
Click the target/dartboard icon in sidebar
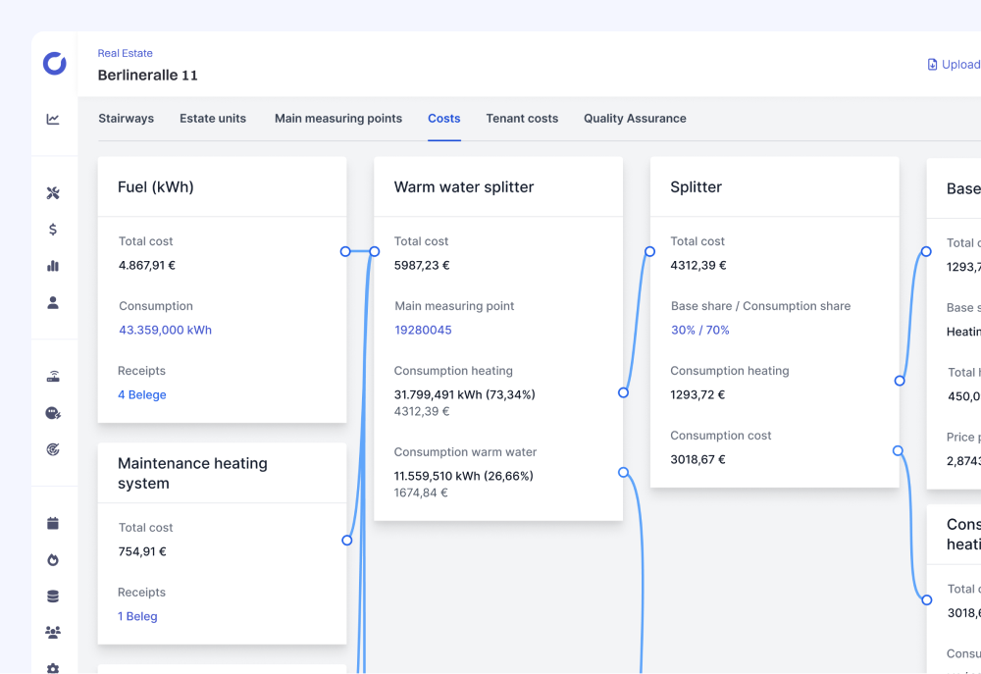click(x=53, y=449)
